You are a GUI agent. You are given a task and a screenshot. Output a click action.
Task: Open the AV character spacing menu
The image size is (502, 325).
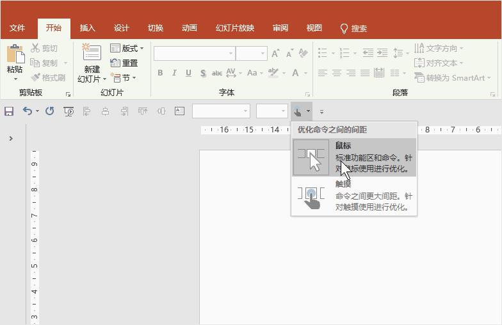(x=234, y=73)
